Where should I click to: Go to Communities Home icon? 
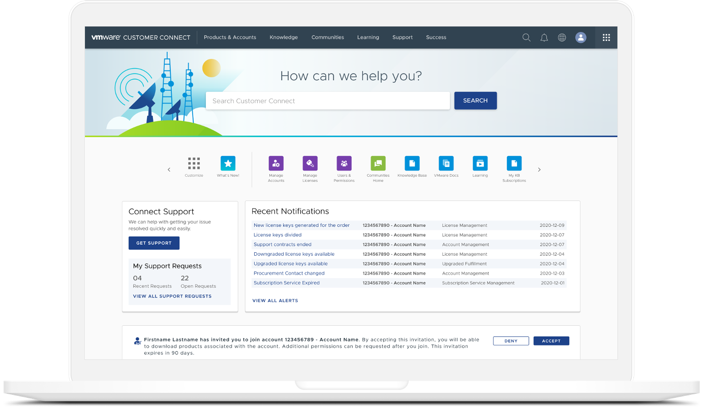tap(378, 163)
